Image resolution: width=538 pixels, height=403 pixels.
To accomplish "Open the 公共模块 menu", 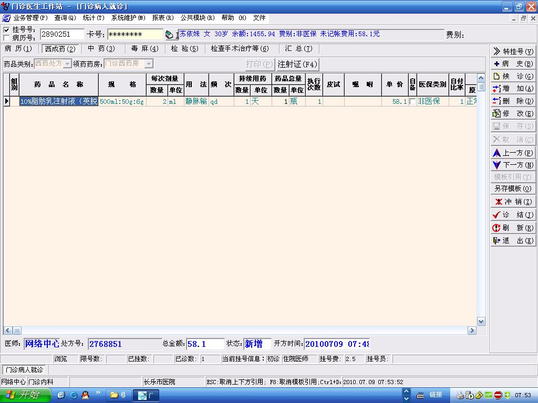I will tap(198, 18).
